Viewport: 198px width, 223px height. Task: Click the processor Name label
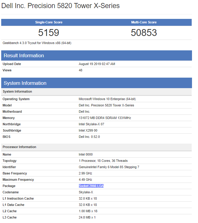click(7, 154)
